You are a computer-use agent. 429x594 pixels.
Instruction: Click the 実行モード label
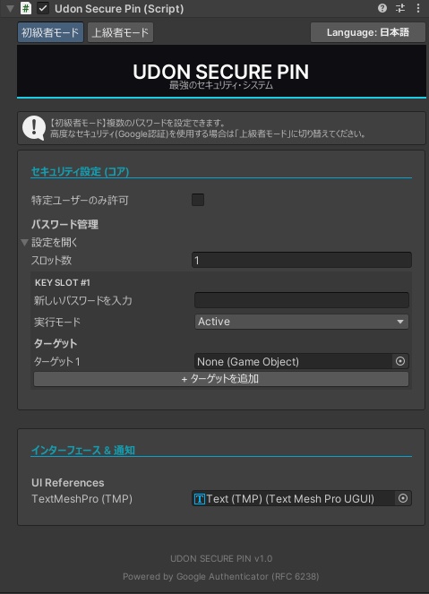(x=57, y=322)
